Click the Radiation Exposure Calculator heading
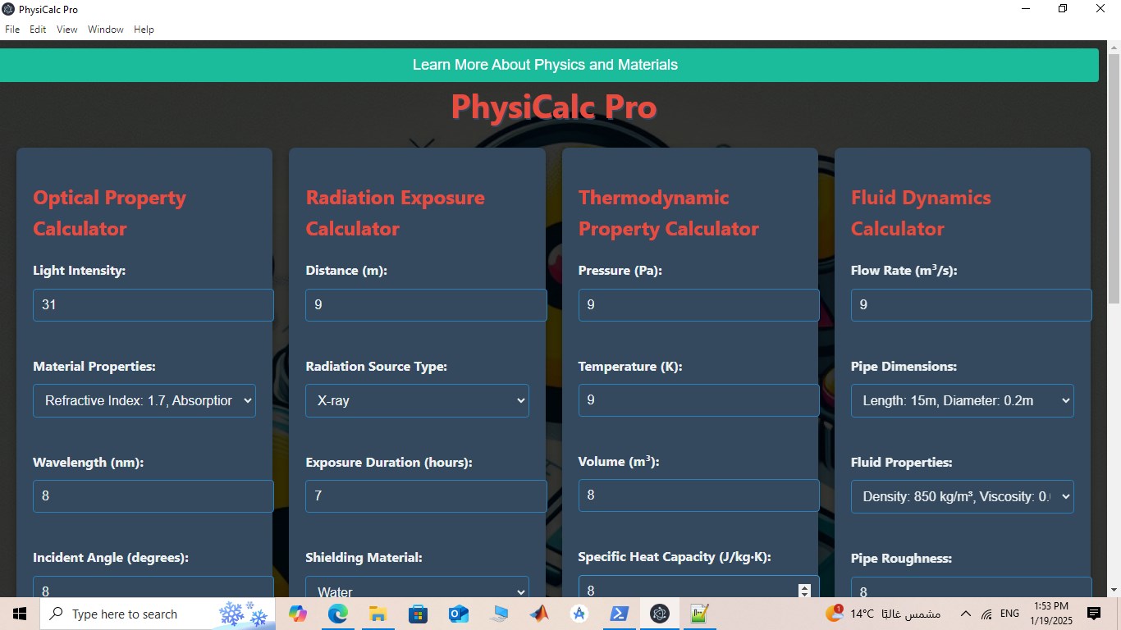This screenshot has width=1121, height=630. (396, 213)
